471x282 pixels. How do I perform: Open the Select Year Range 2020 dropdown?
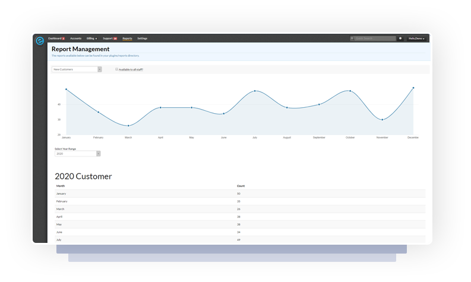click(x=77, y=153)
